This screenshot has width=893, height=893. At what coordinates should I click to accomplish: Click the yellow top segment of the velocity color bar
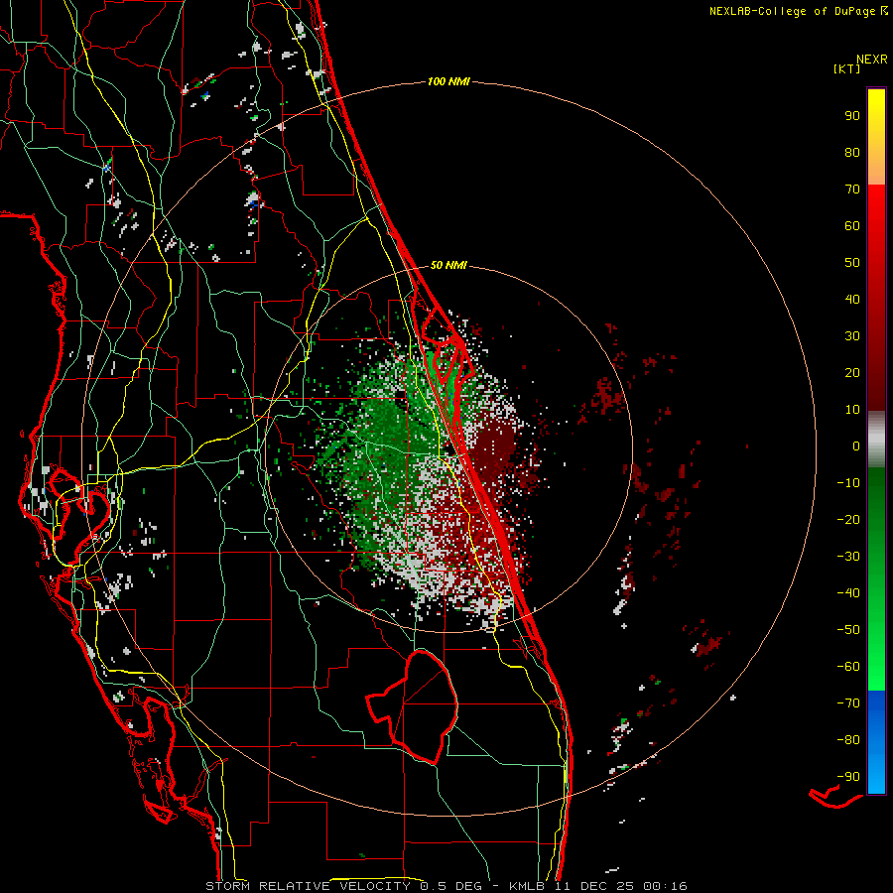coord(876,137)
